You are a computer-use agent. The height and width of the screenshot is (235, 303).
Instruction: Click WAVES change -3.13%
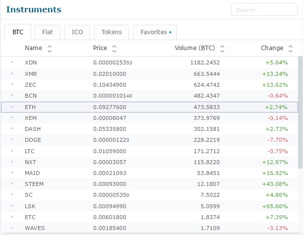coord(277,228)
